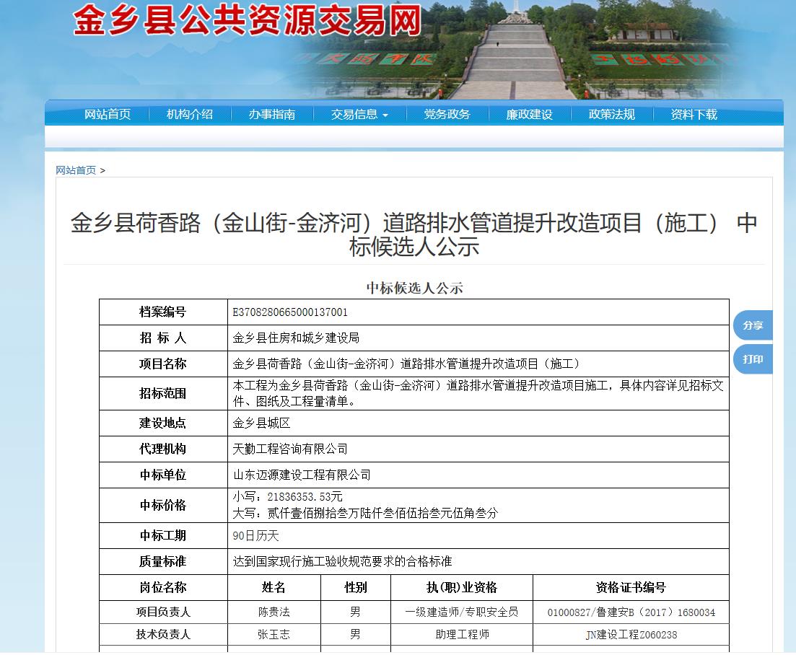The height and width of the screenshot is (655, 796).
Task: Click the 项目负责人 position cell
Action: (x=163, y=612)
